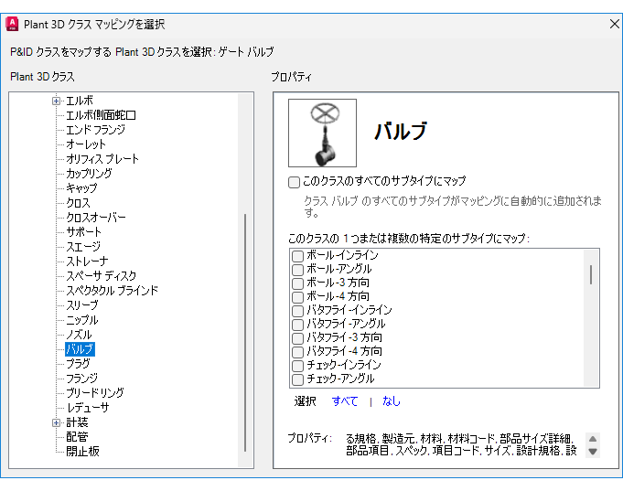This screenshot has width=623, height=491.
Task: Click the property list down arrow
Action: tap(593, 452)
